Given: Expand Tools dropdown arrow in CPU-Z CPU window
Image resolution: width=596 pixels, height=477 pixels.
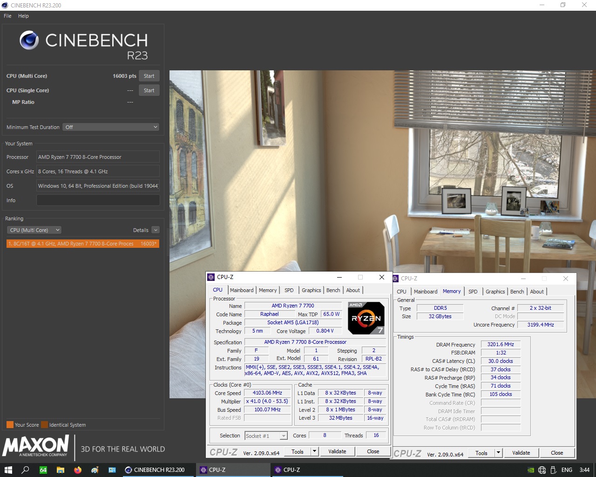Looking at the screenshot, I should (314, 451).
